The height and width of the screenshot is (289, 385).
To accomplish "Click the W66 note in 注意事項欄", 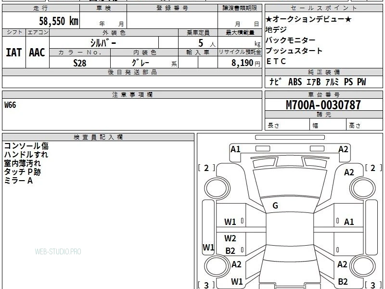I will click(10, 105).
